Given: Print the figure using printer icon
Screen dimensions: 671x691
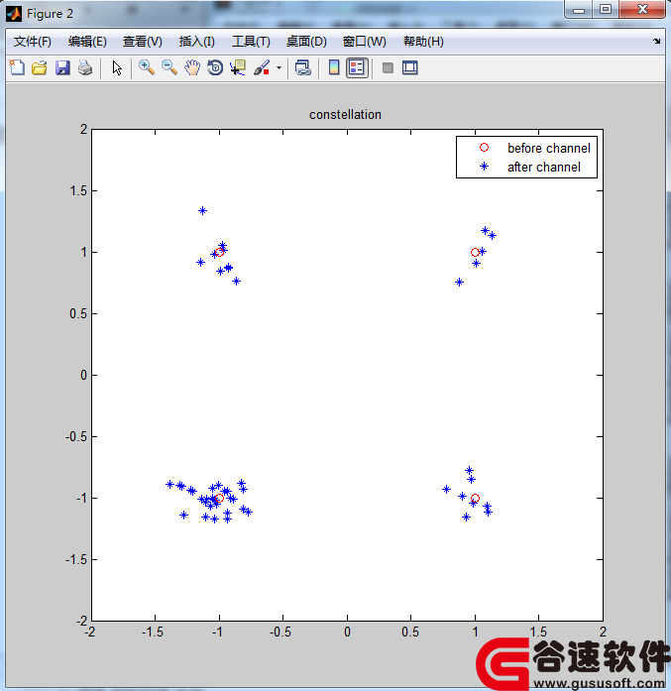Looking at the screenshot, I should 85,67.
